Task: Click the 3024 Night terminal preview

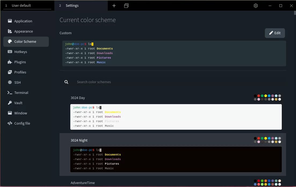Action: [176, 159]
